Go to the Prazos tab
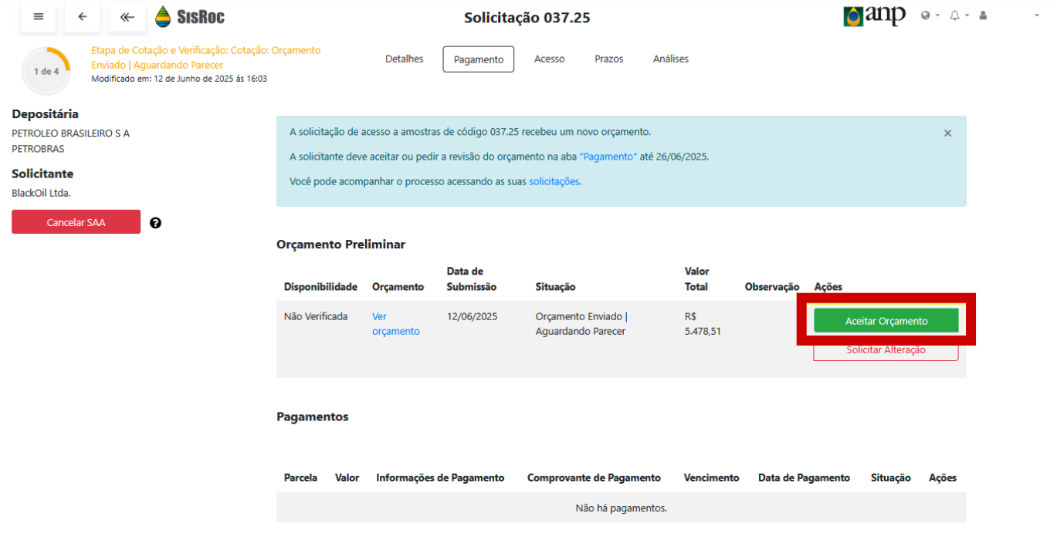Image resolution: width=1057 pixels, height=540 pixels. 608,59
